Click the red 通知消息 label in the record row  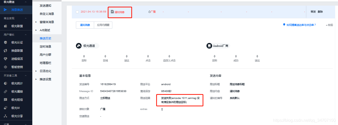coord(120,12)
